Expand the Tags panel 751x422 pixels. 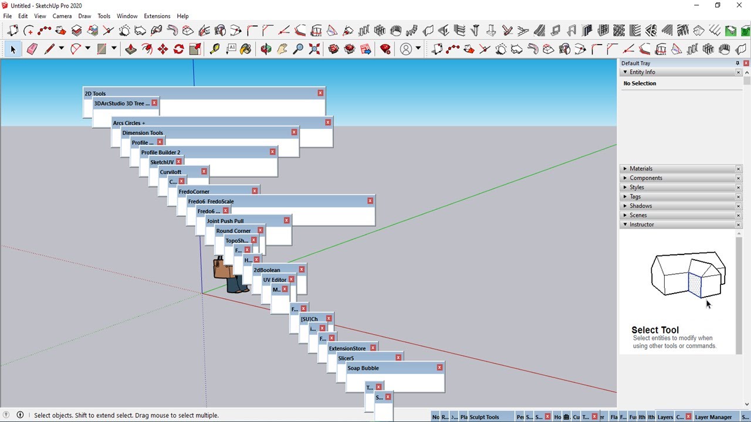pyautogui.click(x=625, y=197)
